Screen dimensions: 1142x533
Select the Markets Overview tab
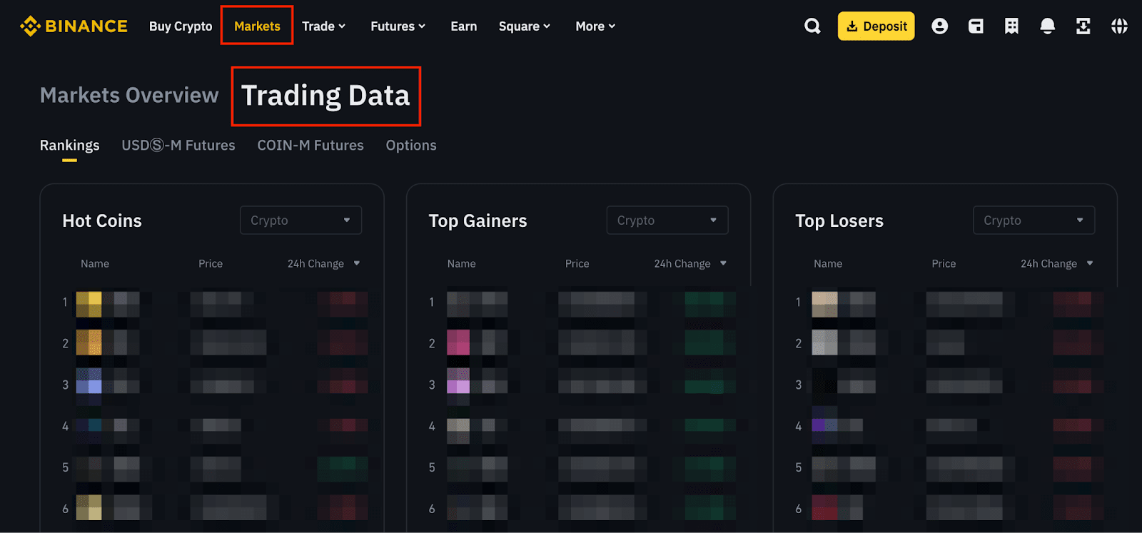point(129,96)
